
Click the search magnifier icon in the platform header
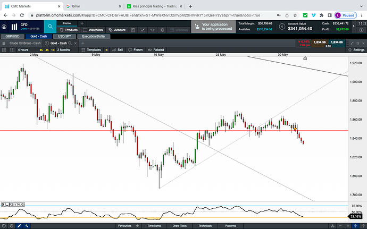click(50, 26)
